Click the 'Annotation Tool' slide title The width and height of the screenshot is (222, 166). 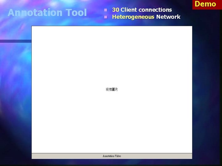(47, 12)
